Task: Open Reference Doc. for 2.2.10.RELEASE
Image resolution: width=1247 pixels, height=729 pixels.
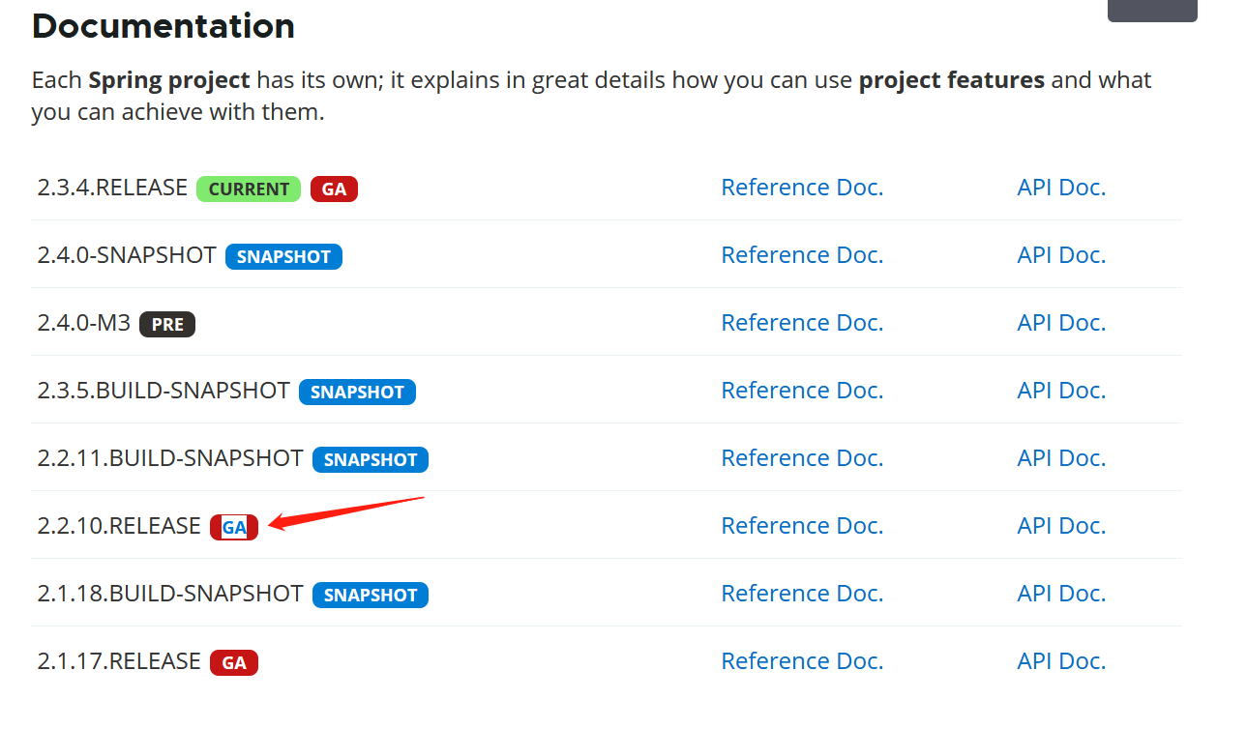Action: point(802,526)
